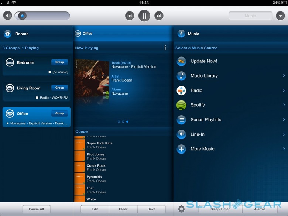Play Crack Rock from queue
Screen dimensions: 288x216
(x=123, y=168)
